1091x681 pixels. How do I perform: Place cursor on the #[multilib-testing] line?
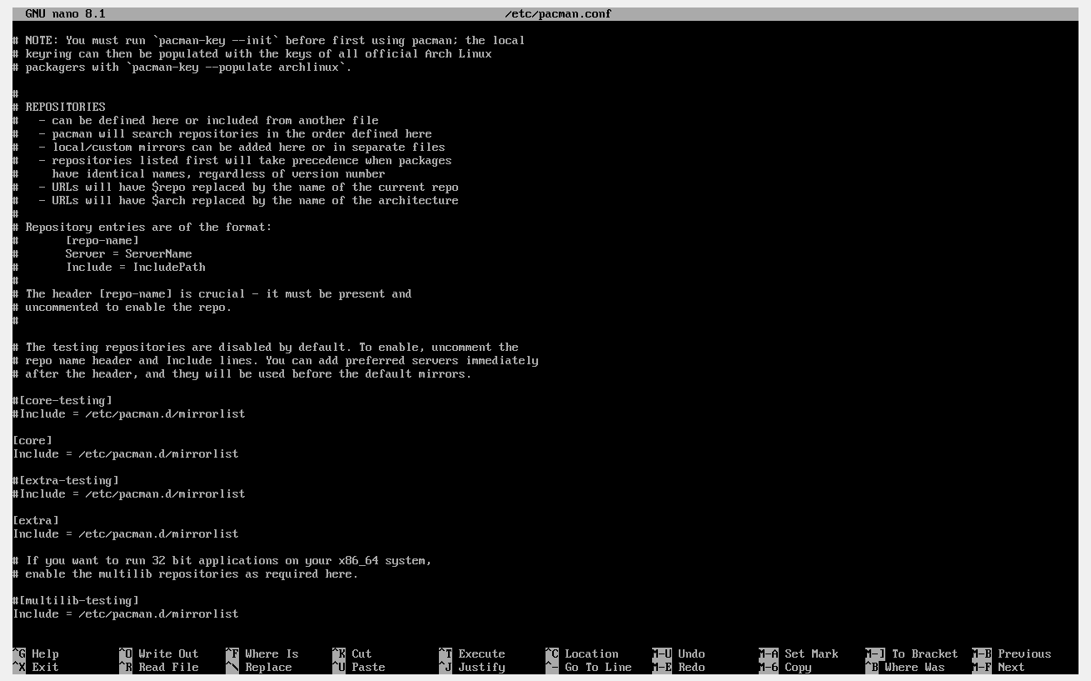(x=76, y=600)
